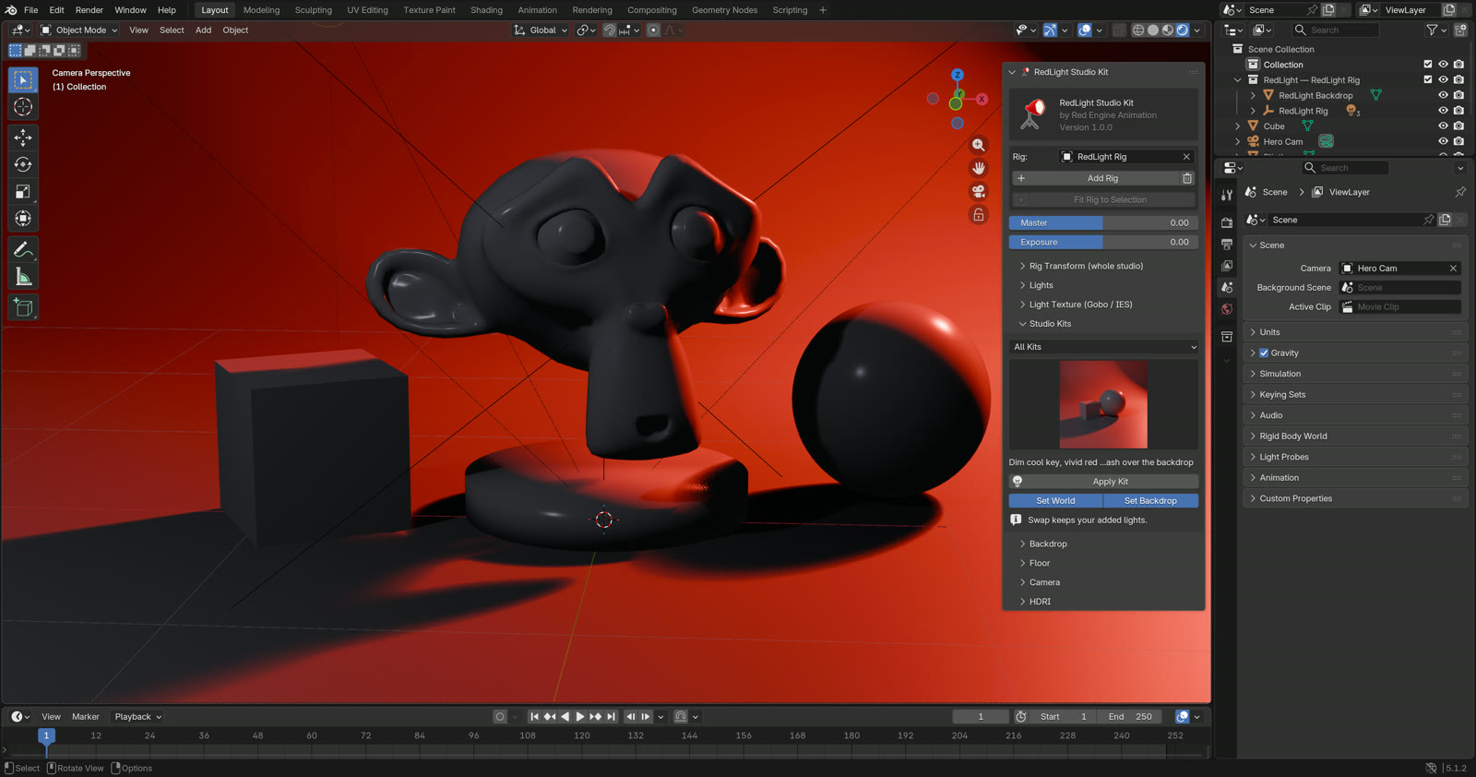Toggle Hero Cam viewport visibility
The height and width of the screenshot is (777, 1476).
click(1443, 141)
